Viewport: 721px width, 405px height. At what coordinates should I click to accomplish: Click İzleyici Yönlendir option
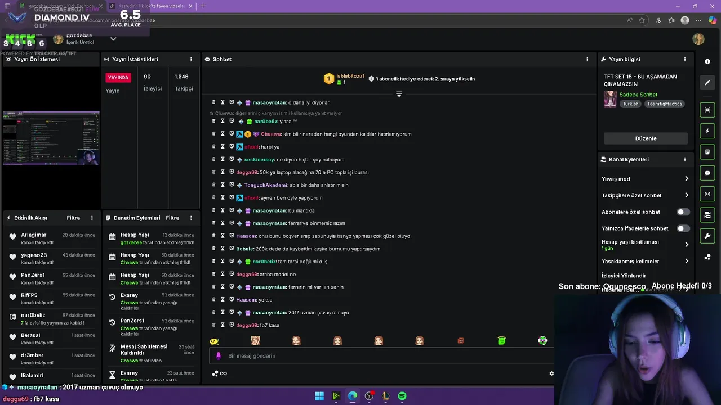(624, 276)
